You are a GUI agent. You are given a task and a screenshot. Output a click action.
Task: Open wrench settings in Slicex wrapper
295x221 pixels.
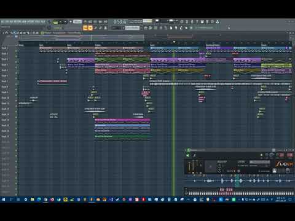(x=194, y=156)
